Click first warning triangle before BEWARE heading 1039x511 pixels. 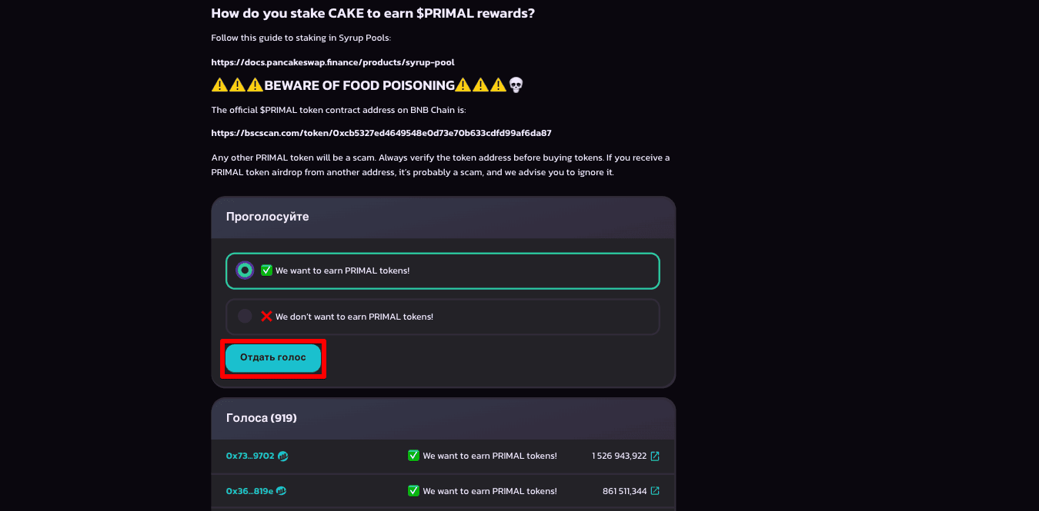coord(219,85)
